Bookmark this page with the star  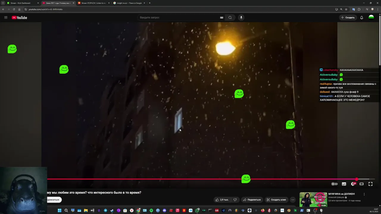(346, 9)
